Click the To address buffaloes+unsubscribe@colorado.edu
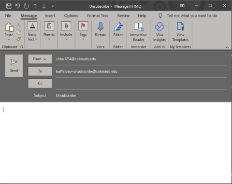 [x=87, y=71]
